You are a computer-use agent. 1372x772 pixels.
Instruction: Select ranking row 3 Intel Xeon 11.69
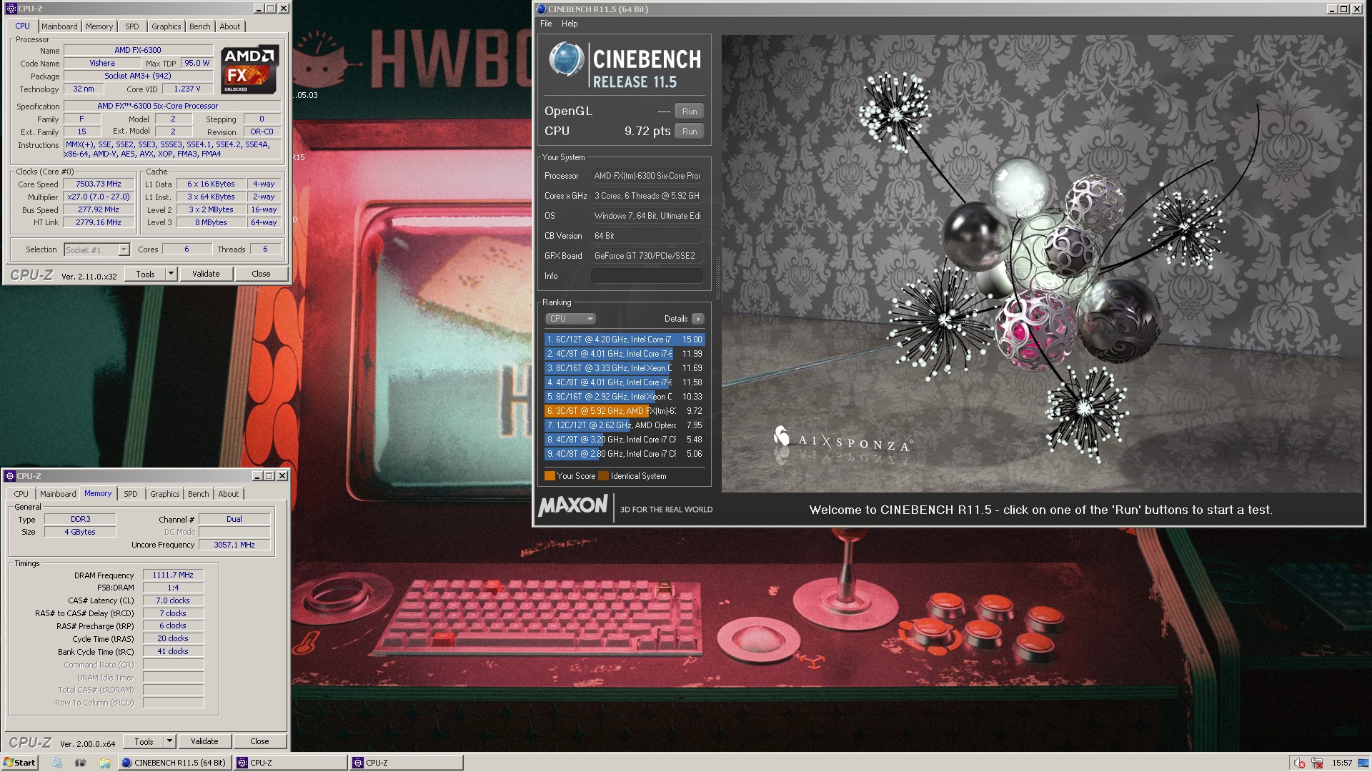coord(625,368)
